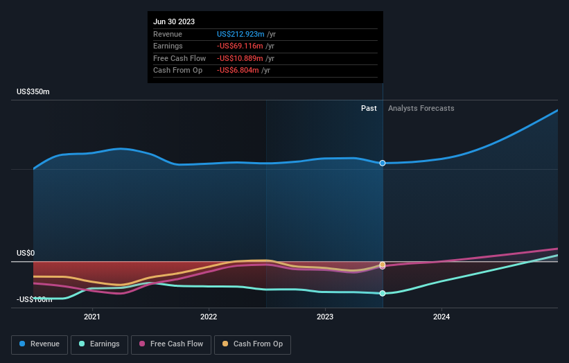Click the earnings value -US$69.116m
The image size is (569, 363).
tap(240, 46)
